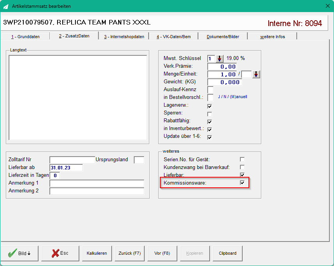Click the Clipboard button
Screen dimensions: 334x266
point(227,253)
